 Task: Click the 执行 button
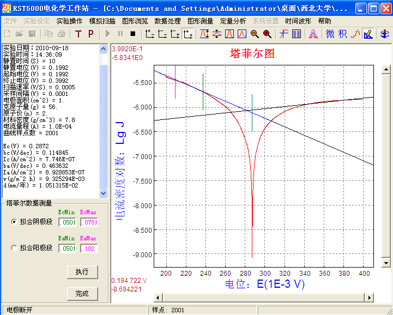pos(82,271)
